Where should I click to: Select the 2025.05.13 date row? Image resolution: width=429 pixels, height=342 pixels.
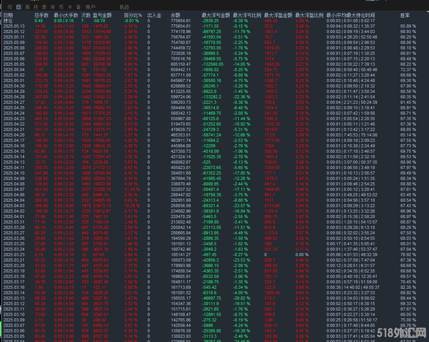pos(14,26)
